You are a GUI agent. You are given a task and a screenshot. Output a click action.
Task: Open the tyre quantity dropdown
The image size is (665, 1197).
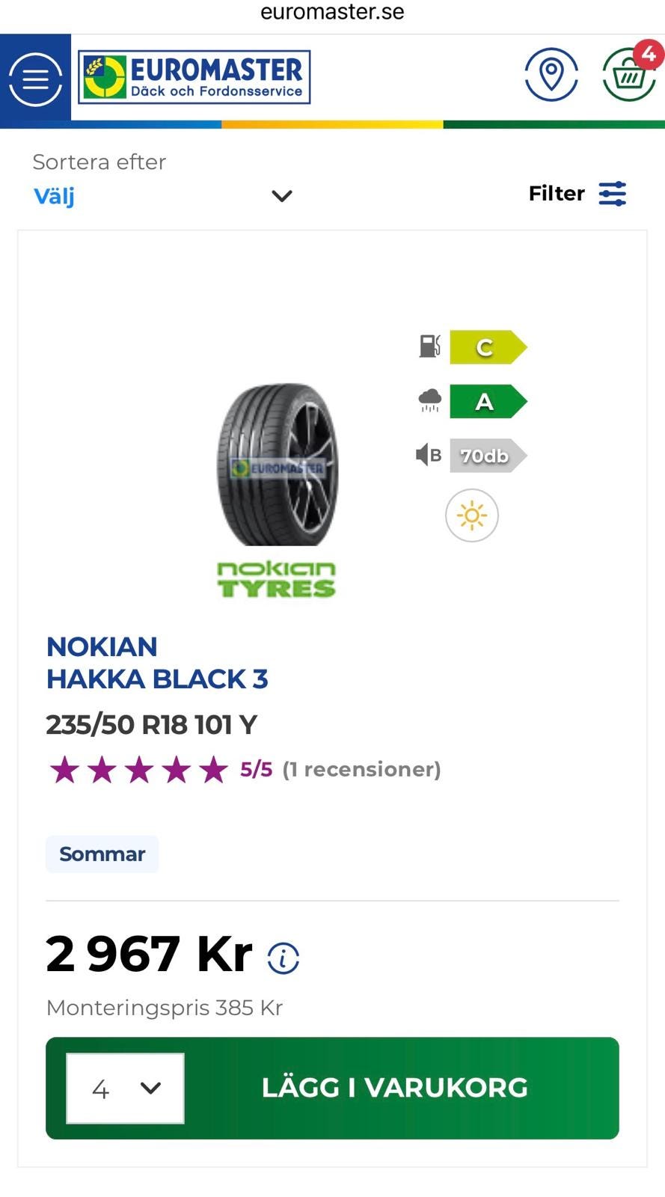(125, 1088)
